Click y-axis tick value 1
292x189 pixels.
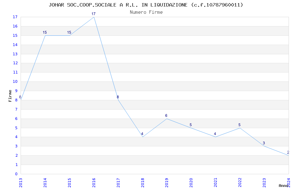(16, 165)
